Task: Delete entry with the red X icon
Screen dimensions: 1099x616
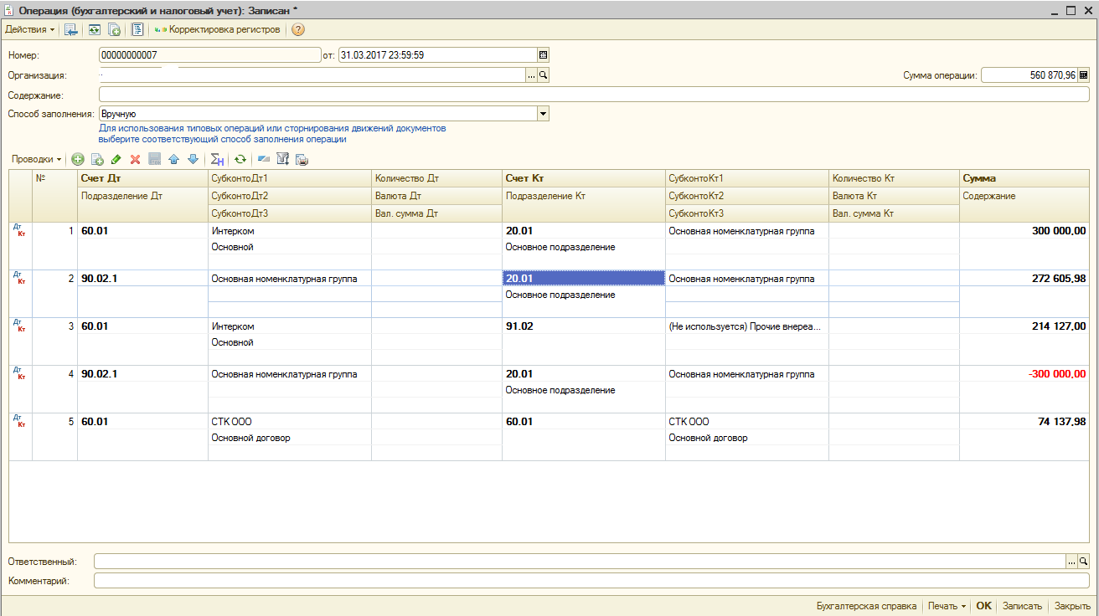Action: click(x=135, y=159)
